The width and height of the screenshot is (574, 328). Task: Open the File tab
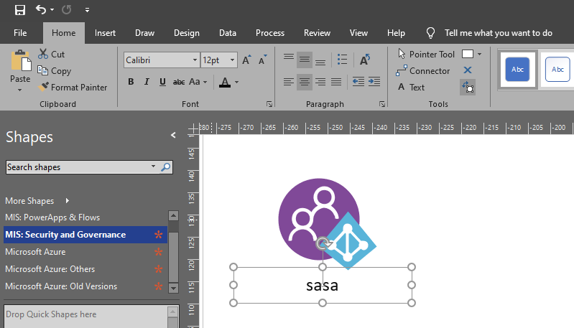click(20, 33)
